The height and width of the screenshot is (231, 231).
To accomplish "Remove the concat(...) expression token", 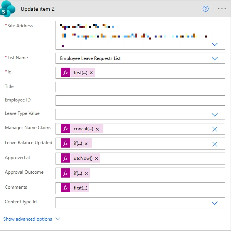I will pos(97,129).
